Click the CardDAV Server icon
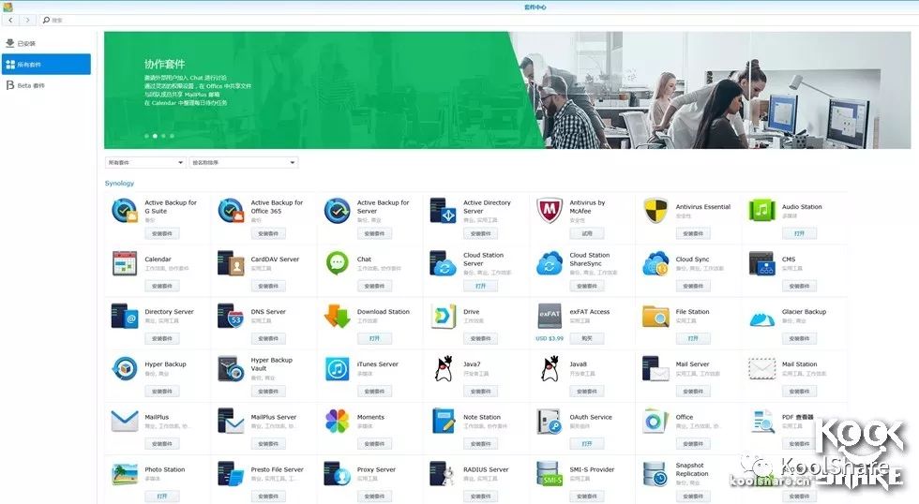This screenshot has height=504, width=919. point(231,263)
